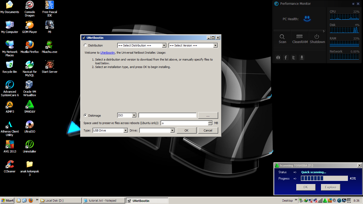Image resolution: width=363 pixels, height=204 pixels.
Task: Click the browse '...' button
Action: (208, 115)
